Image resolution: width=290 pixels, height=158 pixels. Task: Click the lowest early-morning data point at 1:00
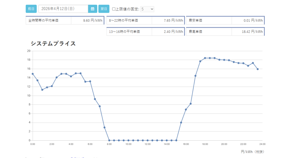pyautogui.click(x=42, y=90)
